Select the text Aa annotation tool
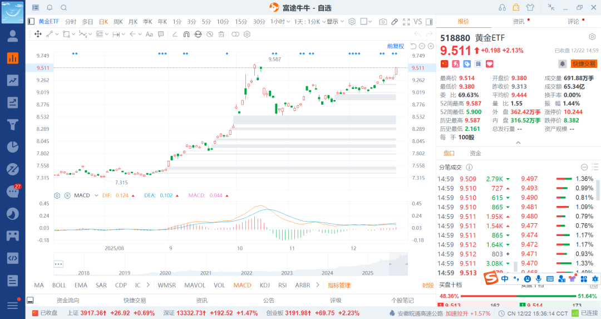This screenshot has height=319, width=601. coord(149,34)
